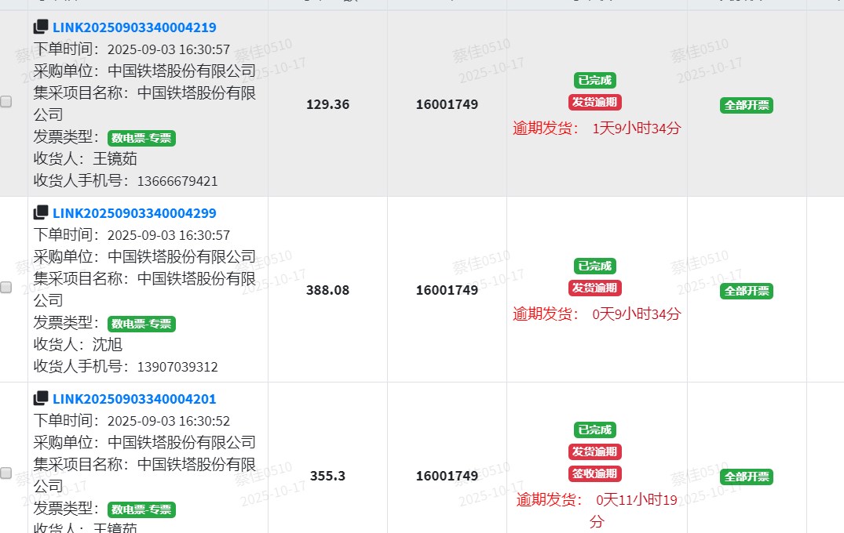The image size is (844, 533).
Task: Open order link LINK20250903340004299
Action: pyautogui.click(x=134, y=214)
